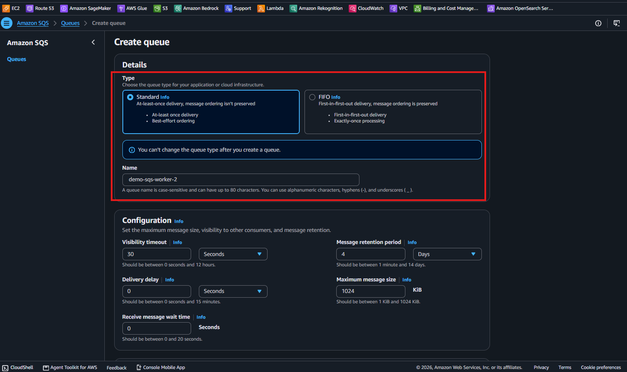Open Agent Toolkit for AWS in footer

point(70,367)
